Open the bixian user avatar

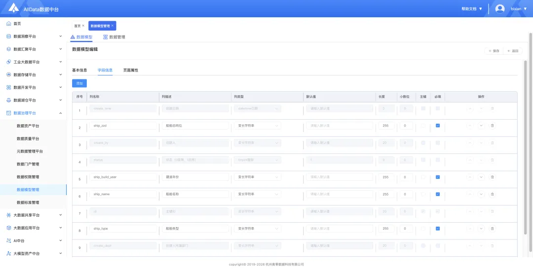(499, 9)
